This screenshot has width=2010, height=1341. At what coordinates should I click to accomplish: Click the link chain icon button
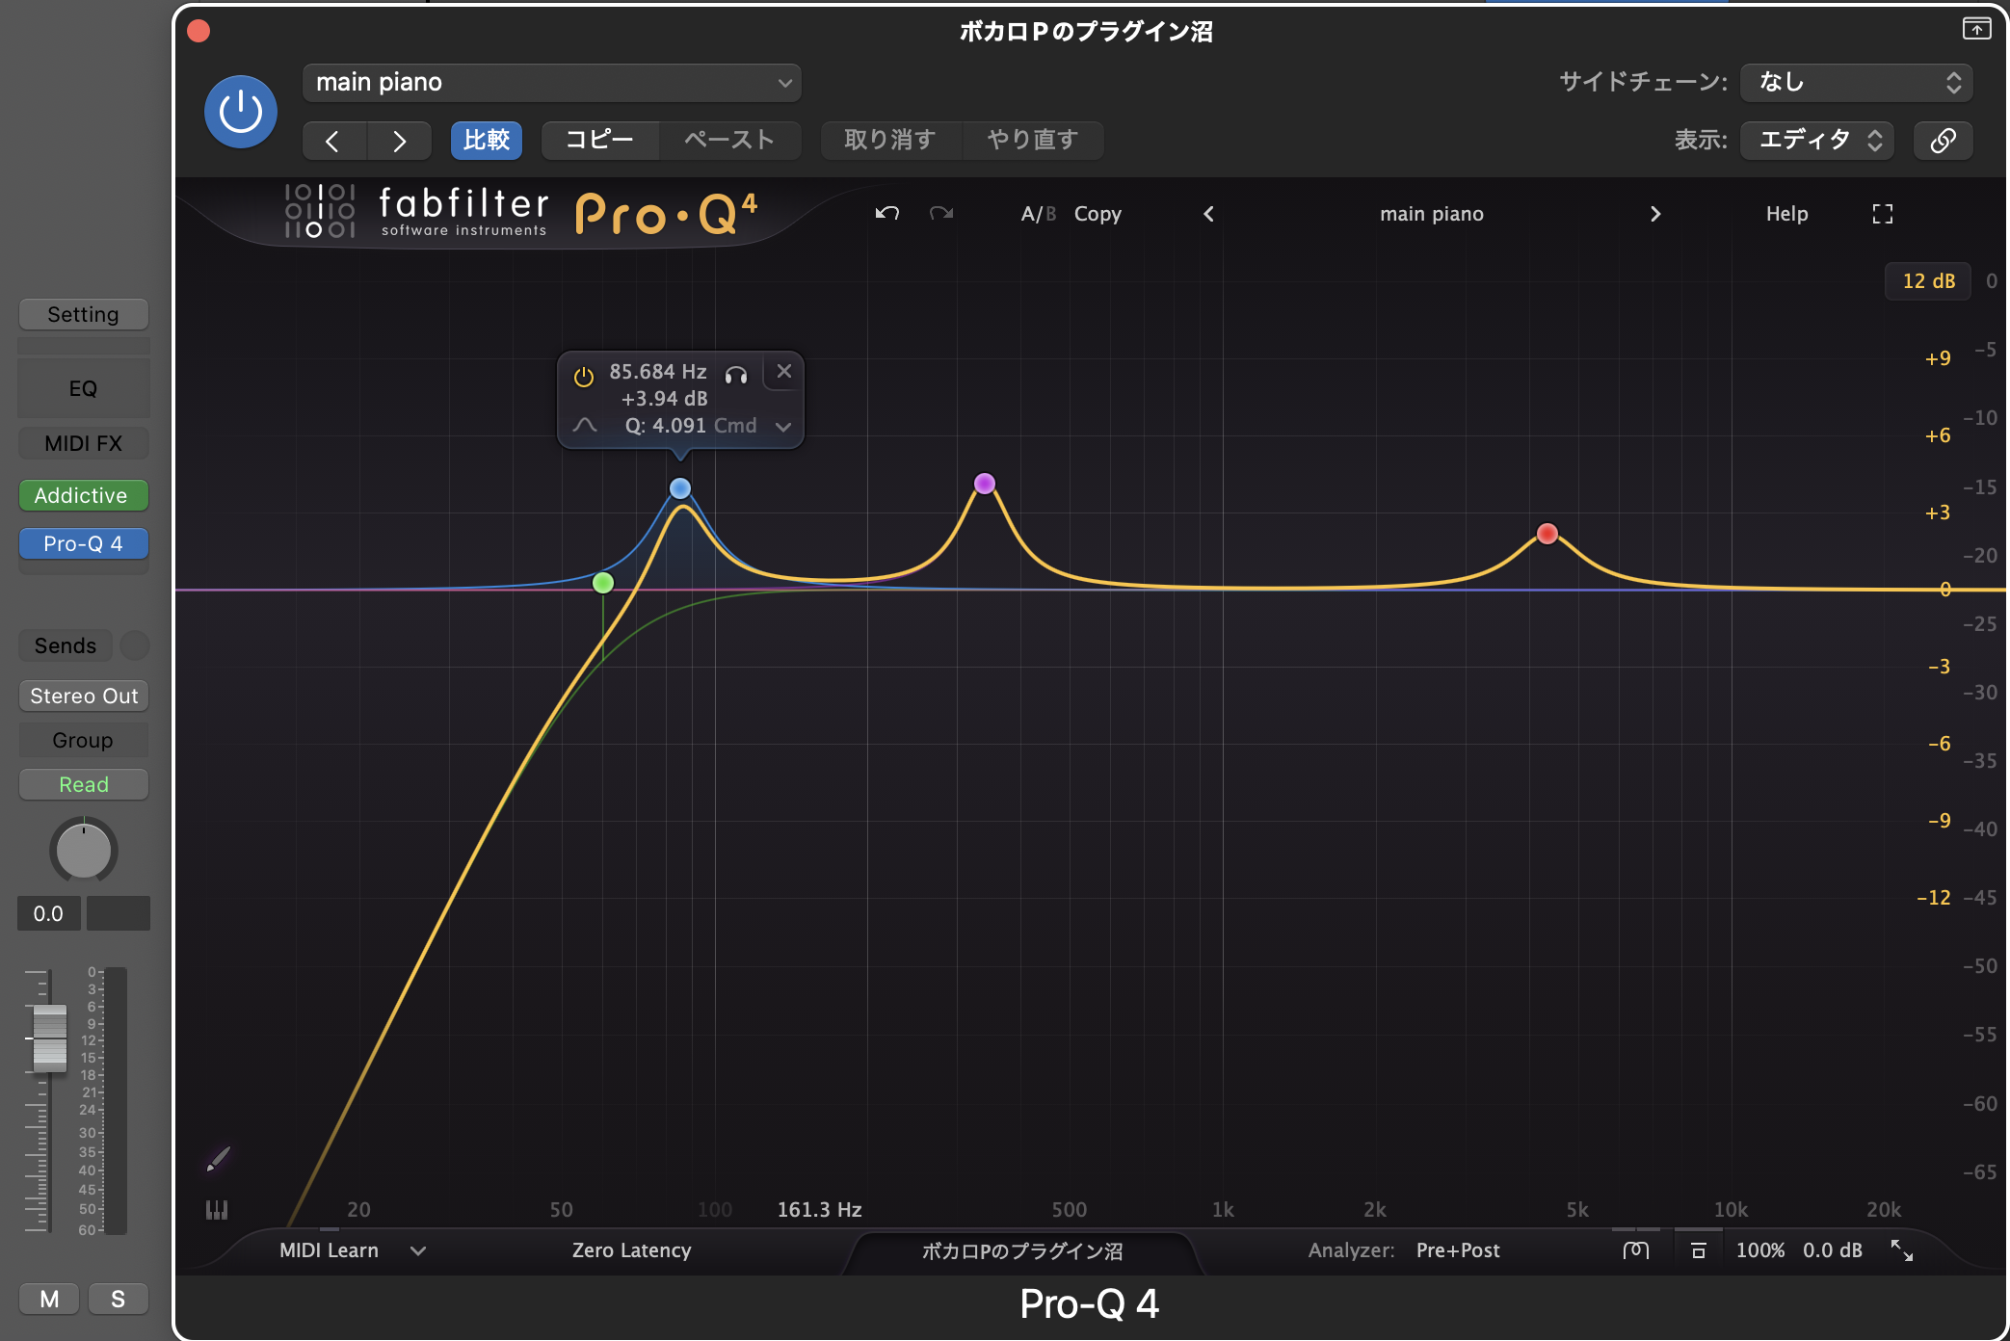pyautogui.click(x=1943, y=141)
